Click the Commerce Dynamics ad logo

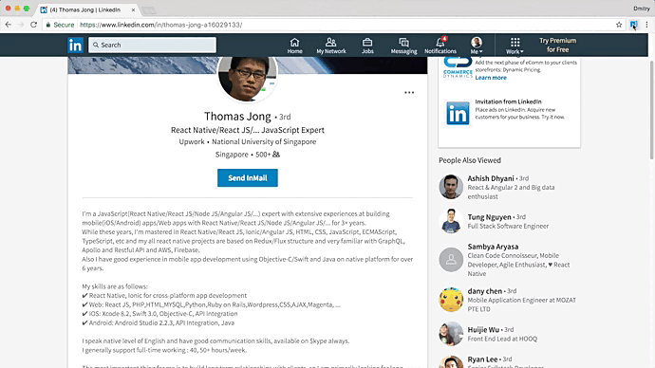click(458, 68)
